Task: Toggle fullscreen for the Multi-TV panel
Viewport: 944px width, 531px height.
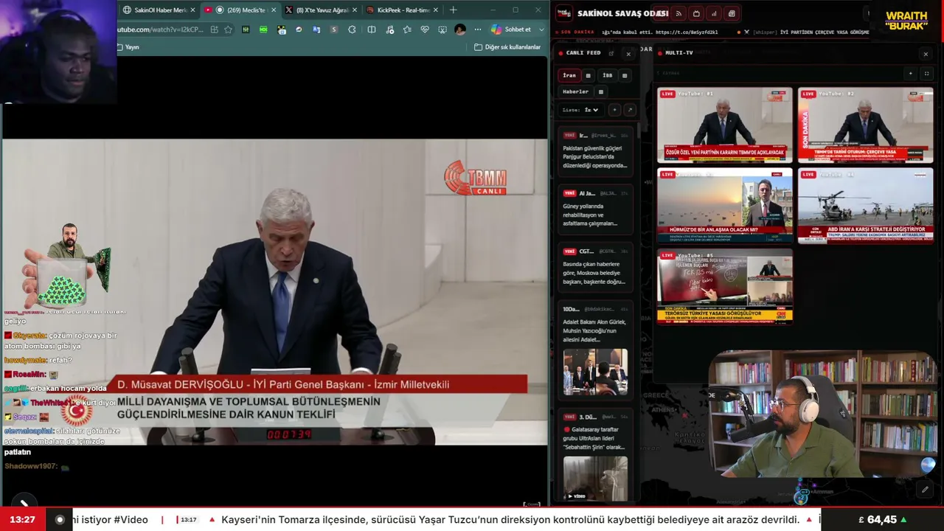Action: click(x=926, y=74)
